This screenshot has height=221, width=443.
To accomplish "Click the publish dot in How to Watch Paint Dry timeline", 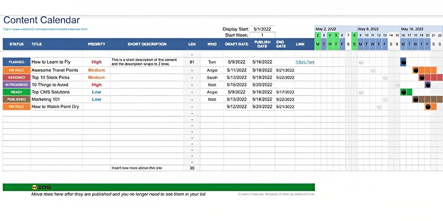I will coord(428,107).
